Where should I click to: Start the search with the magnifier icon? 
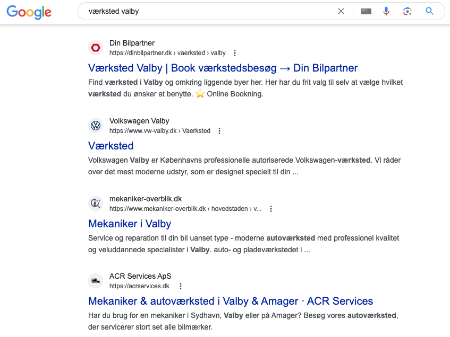(x=429, y=11)
